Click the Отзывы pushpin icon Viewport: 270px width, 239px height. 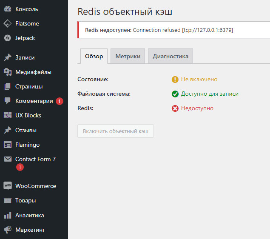click(8, 130)
